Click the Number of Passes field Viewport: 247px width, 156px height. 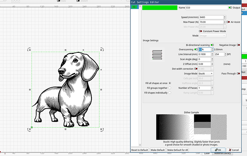point(204,88)
